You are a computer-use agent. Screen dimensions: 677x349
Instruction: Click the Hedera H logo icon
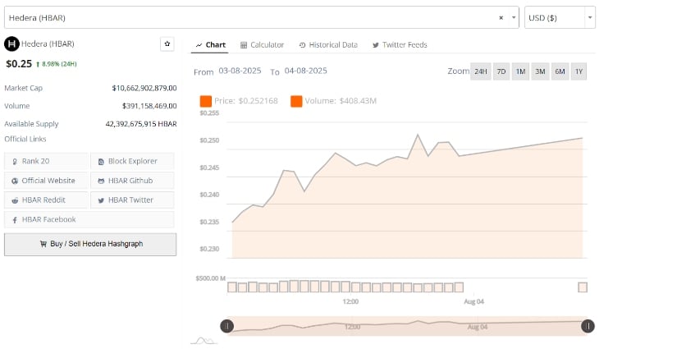[11, 44]
